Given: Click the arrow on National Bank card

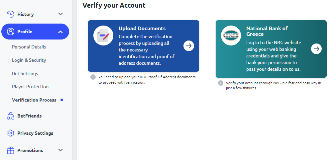Looking at the screenshot, I should 316,49.
